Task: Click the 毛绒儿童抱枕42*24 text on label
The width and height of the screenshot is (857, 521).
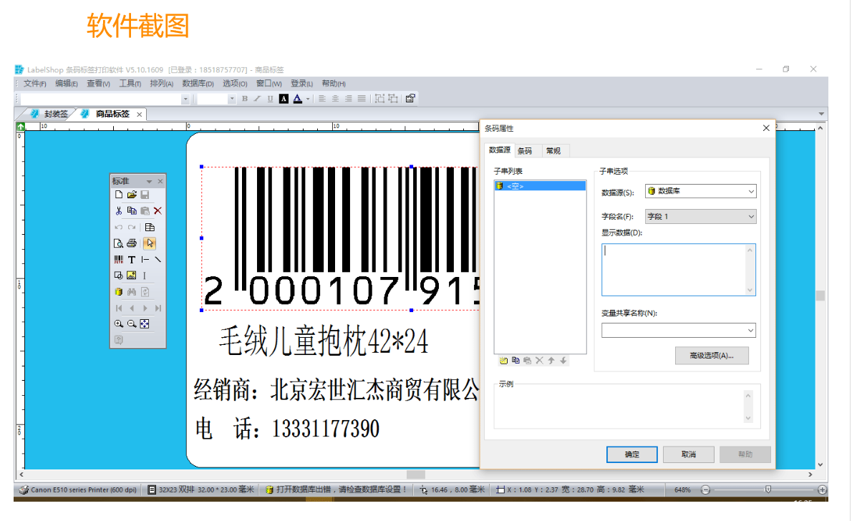Action: tap(324, 342)
